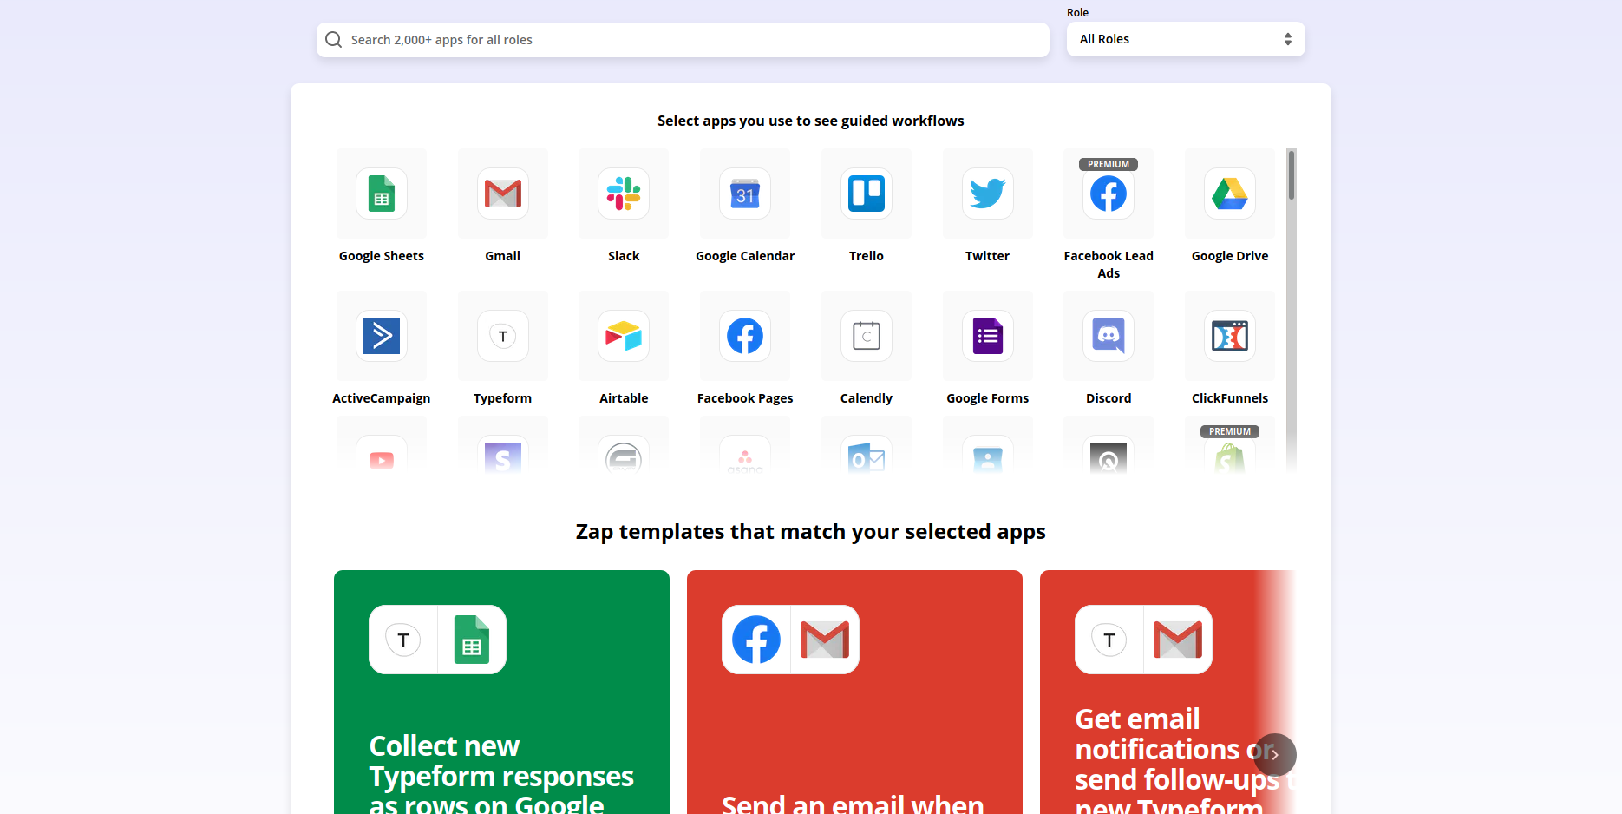Image resolution: width=1622 pixels, height=814 pixels.
Task: Click the ActiveCampaign label text
Action: (x=382, y=398)
